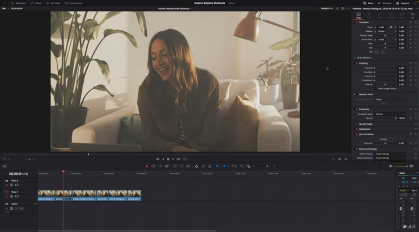Switch to Inspector Transition tab

[391, 15]
